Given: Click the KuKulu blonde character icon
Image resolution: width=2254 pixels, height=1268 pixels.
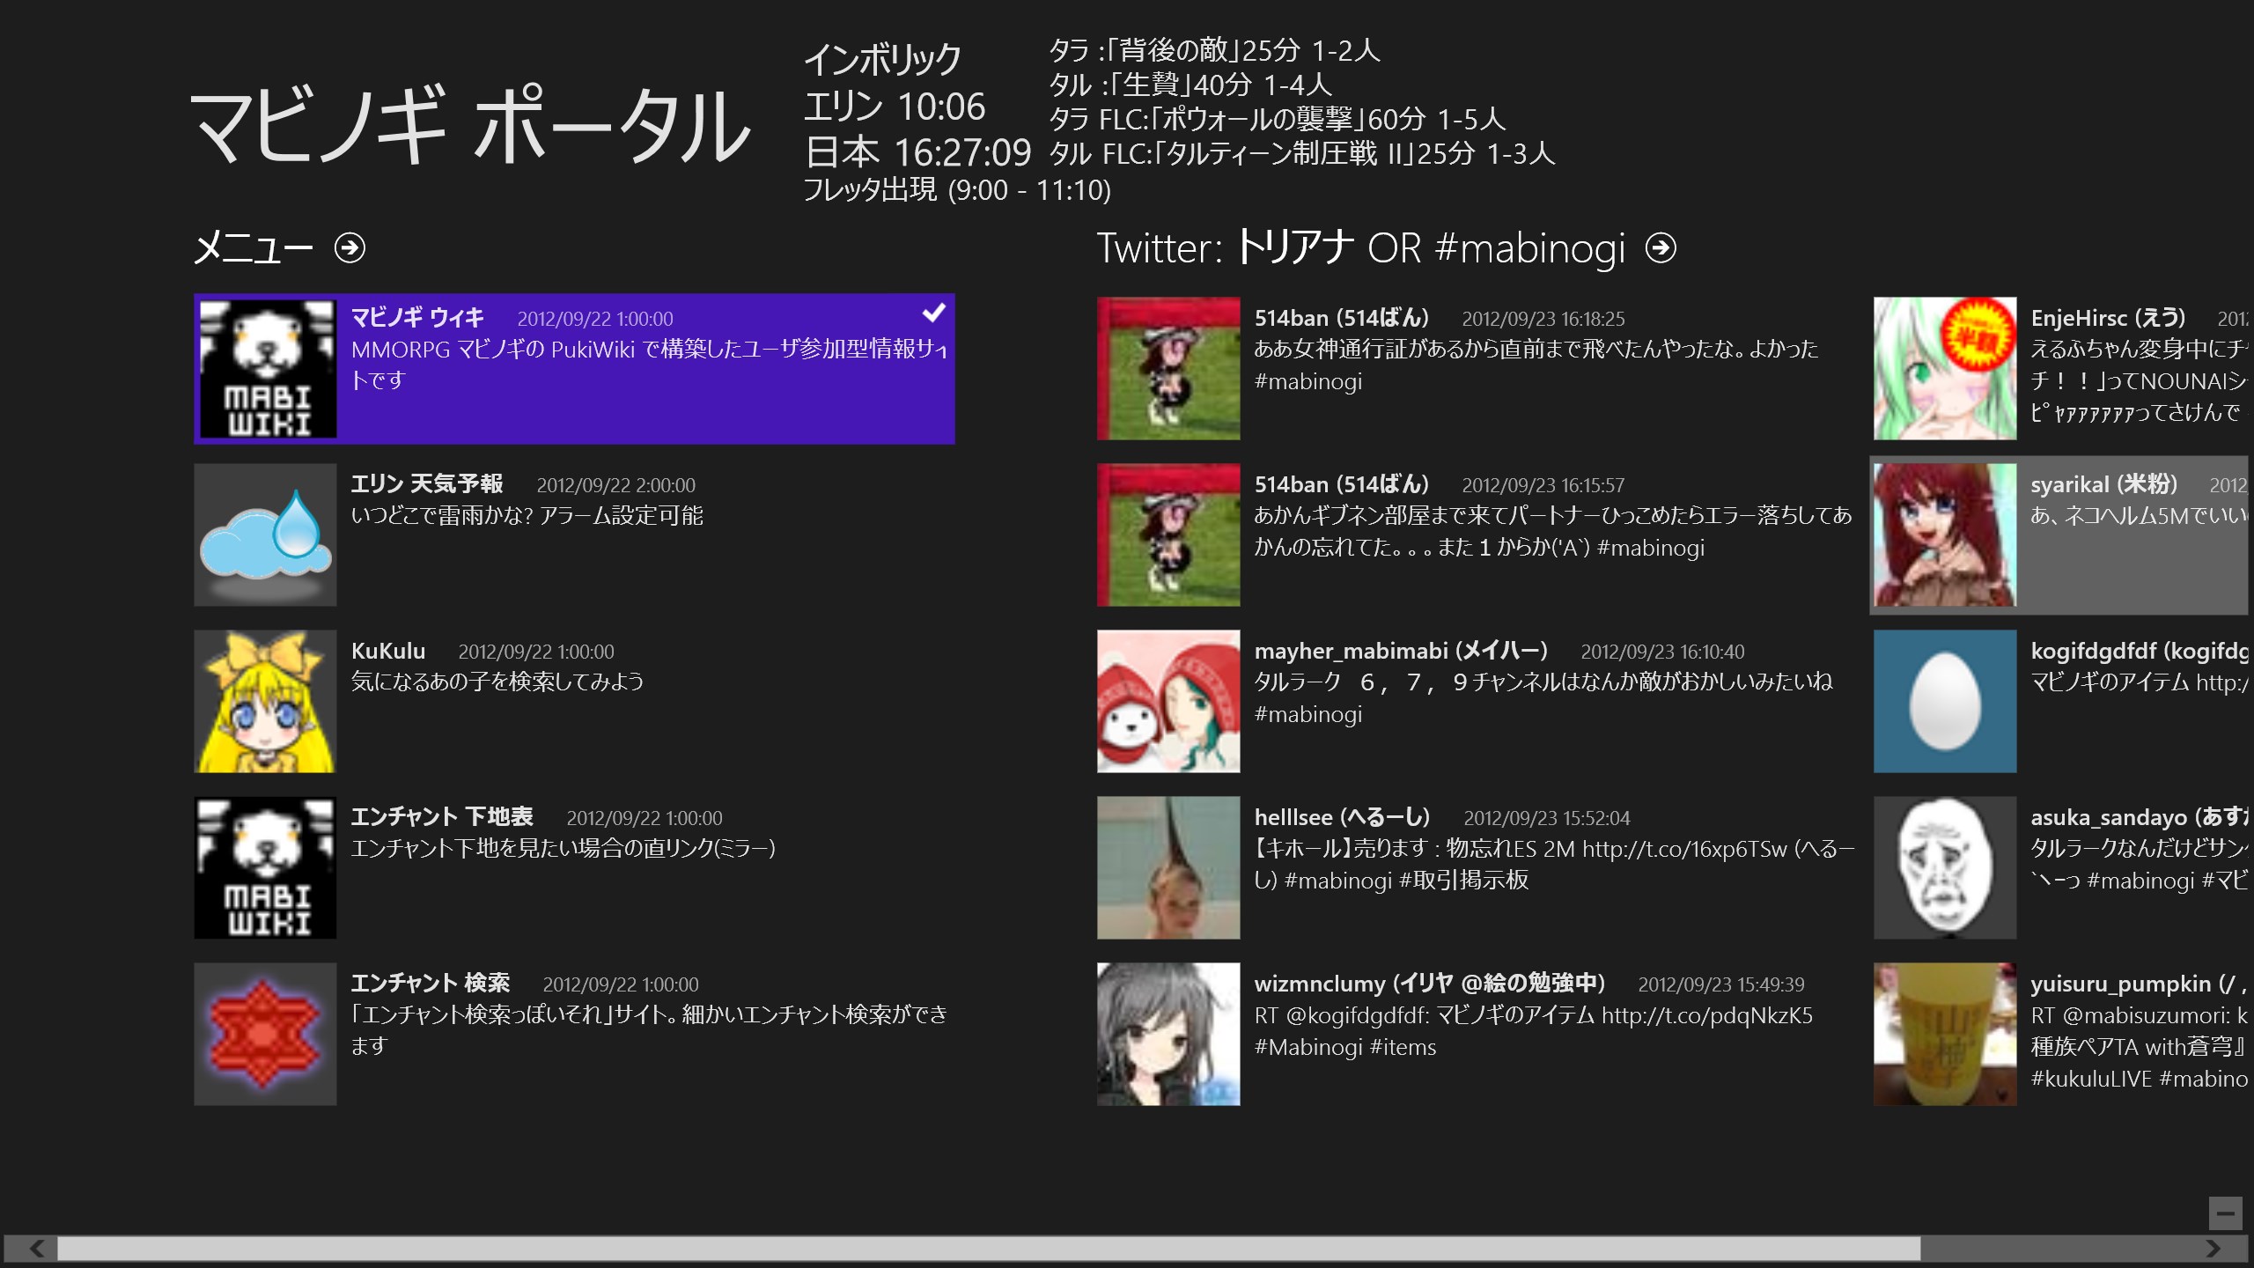Looking at the screenshot, I should (x=264, y=701).
